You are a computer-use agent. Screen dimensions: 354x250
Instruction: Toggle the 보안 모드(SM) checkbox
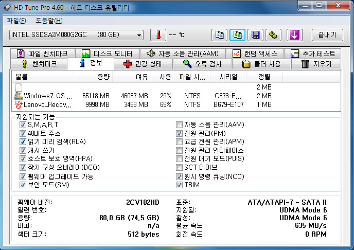pyautogui.click(x=22, y=185)
